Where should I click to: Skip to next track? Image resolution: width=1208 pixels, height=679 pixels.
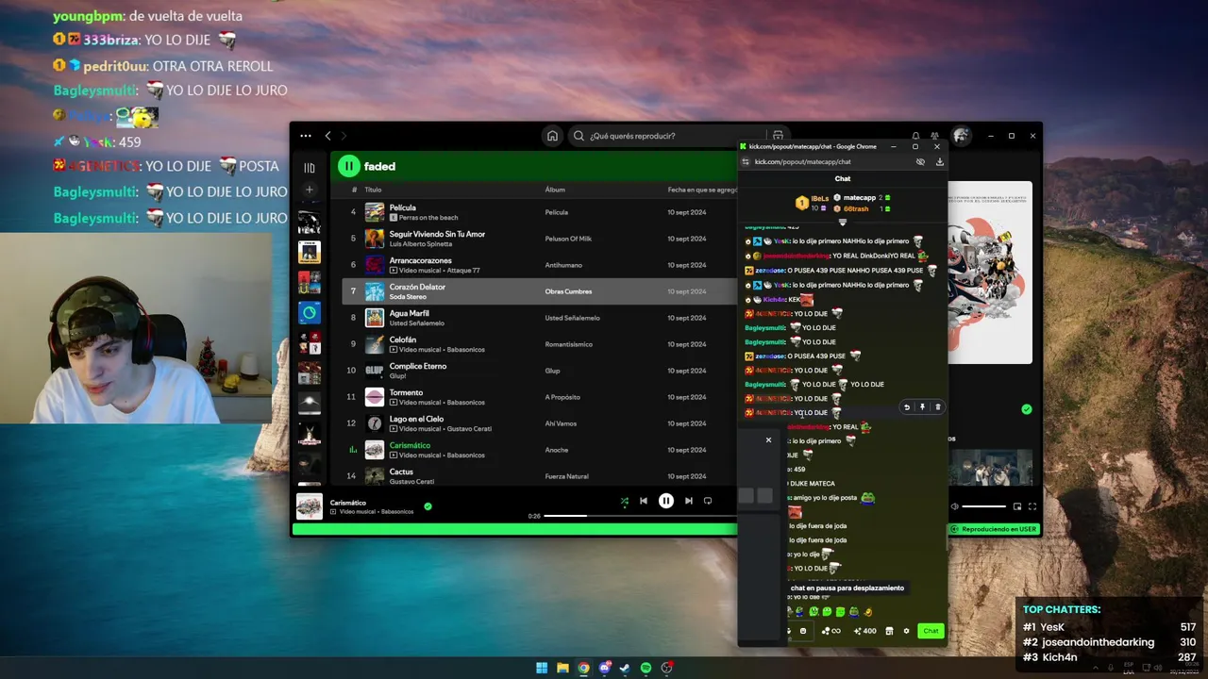[689, 501]
